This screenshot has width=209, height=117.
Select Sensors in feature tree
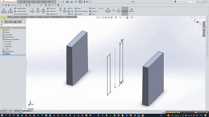pos(6,32)
